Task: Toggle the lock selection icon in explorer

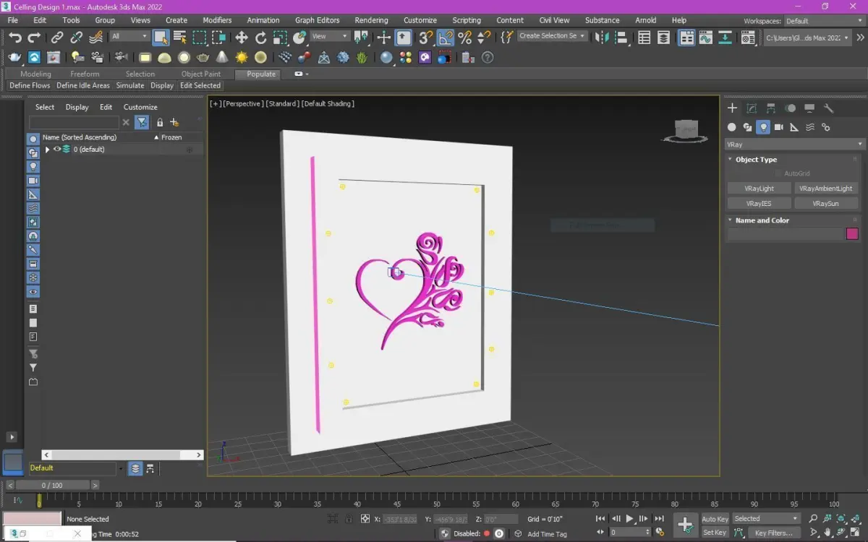Action: click(160, 122)
